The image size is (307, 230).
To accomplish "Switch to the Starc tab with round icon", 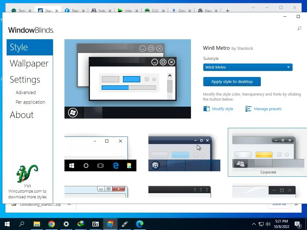I will [73, 10].
